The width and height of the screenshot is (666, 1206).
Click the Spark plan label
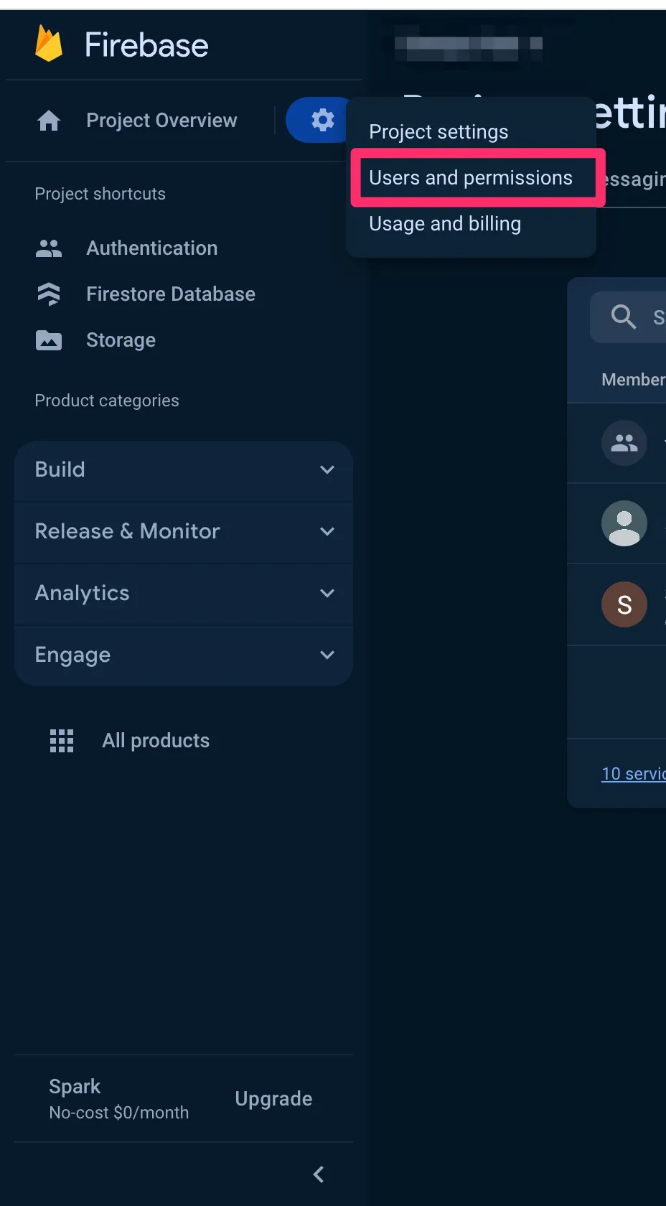coord(75,1087)
